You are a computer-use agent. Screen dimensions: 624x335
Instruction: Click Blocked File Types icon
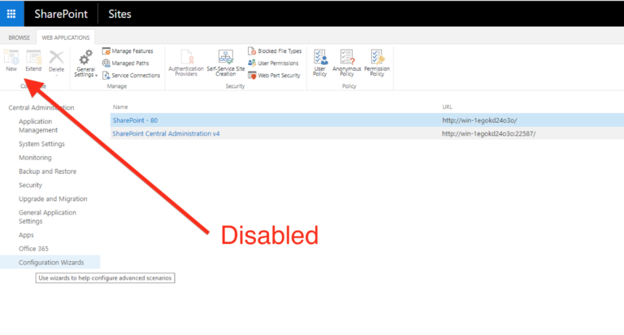[252, 51]
